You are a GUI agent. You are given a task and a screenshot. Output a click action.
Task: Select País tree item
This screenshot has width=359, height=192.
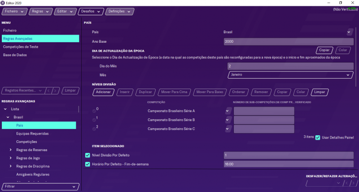(x=39, y=125)
